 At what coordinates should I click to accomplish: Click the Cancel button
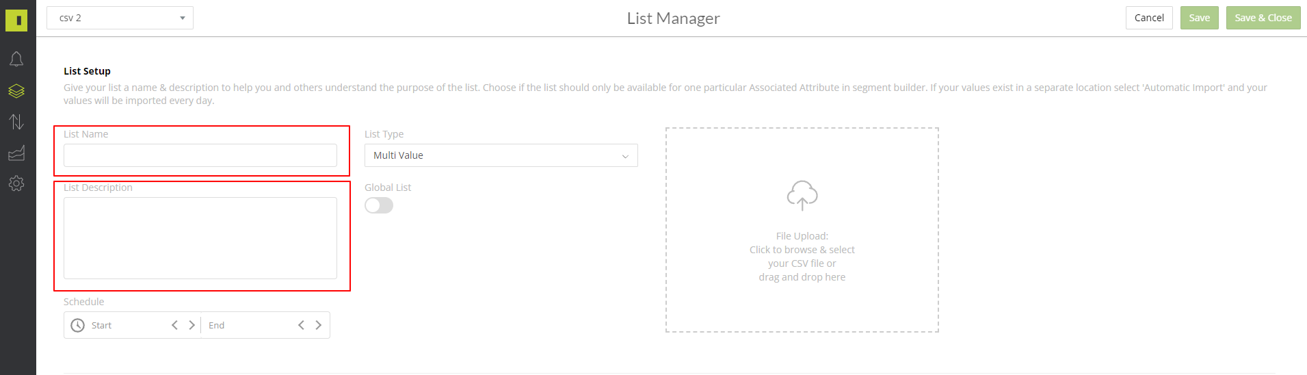tap(1149, 18)
